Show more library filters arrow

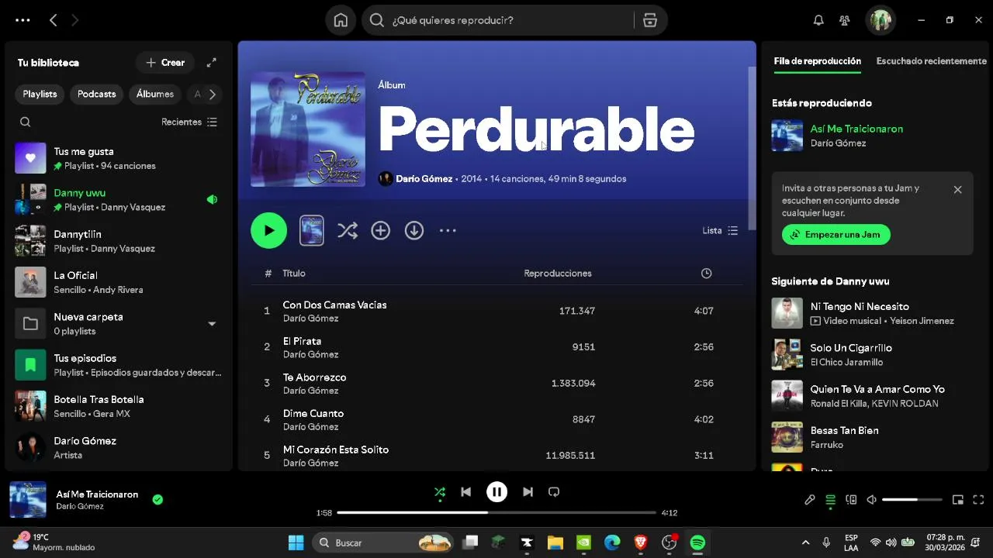click(x=212, y=94)
